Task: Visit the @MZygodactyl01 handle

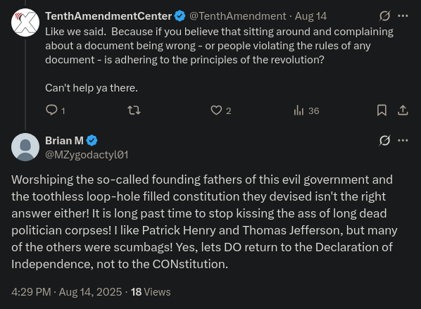Action: pos(87,155)
